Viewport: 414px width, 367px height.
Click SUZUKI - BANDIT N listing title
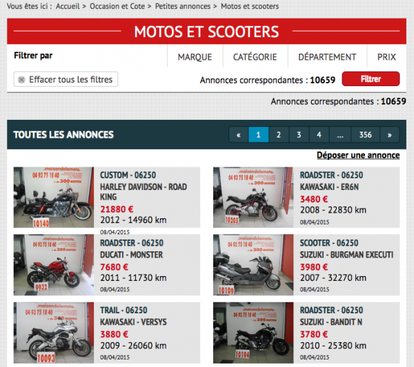click(x=331, y=322)
